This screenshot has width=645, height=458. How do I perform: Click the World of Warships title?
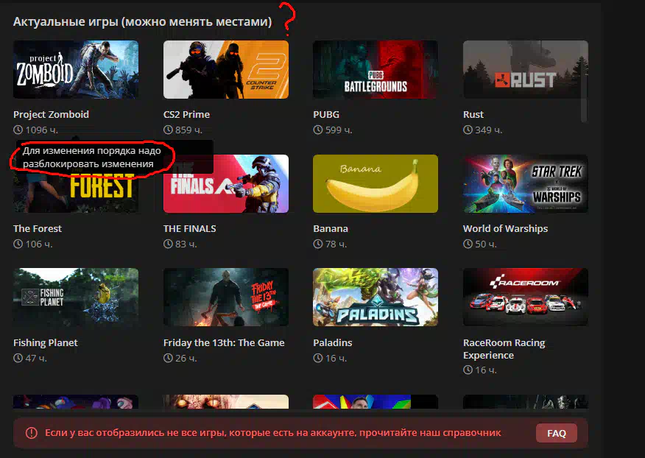(506, 228)
